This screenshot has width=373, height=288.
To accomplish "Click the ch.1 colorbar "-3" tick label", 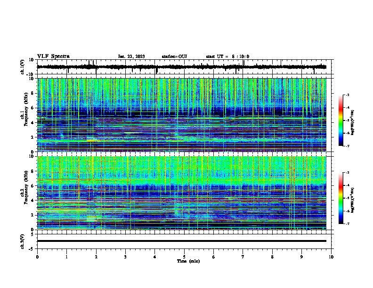I will (347, 95).
